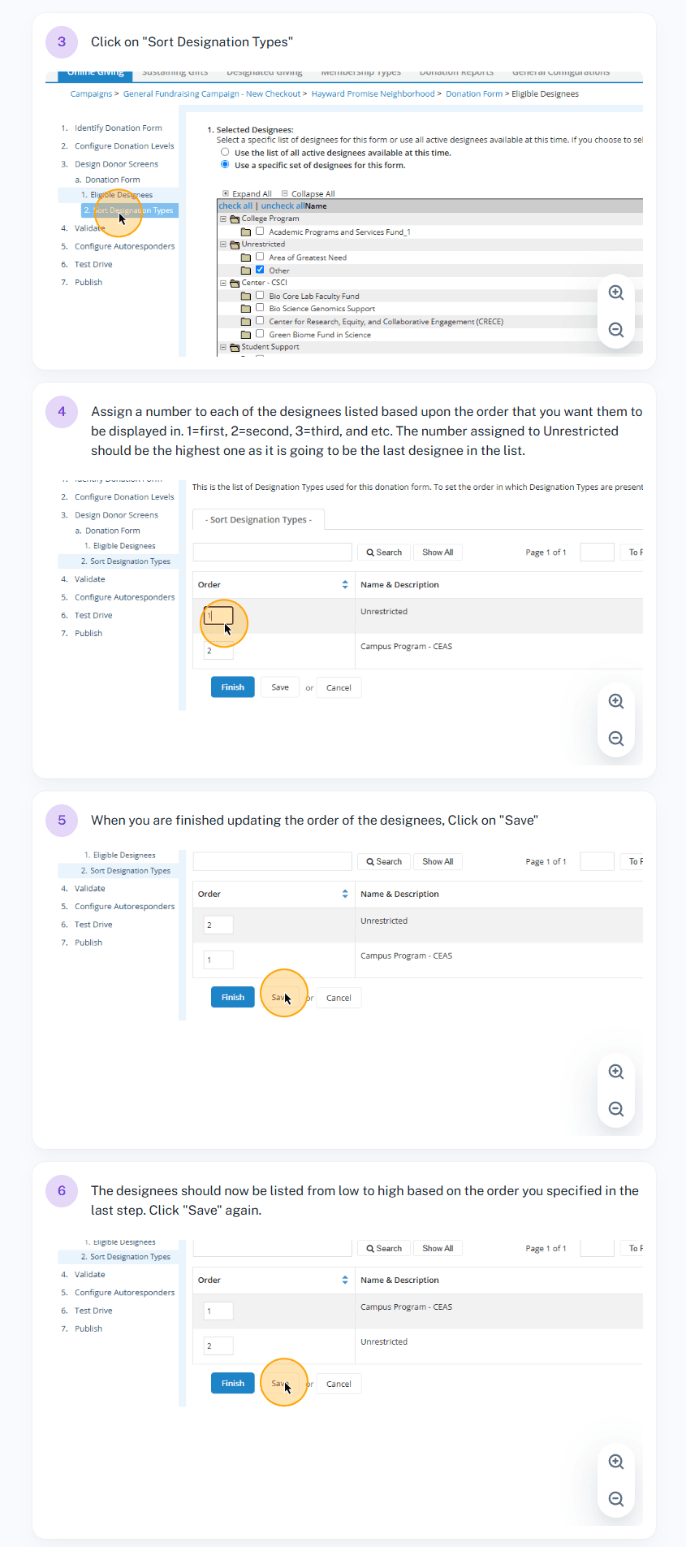Click the Finish button in step 6

tap(233, 1383)
